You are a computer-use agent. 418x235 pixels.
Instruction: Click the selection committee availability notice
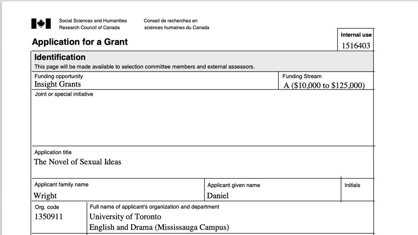[145, 66]
